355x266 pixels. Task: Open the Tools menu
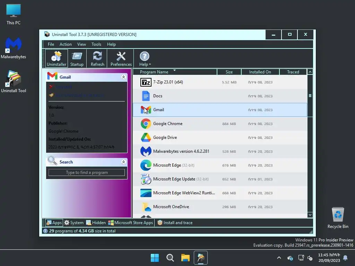[96, 44]
